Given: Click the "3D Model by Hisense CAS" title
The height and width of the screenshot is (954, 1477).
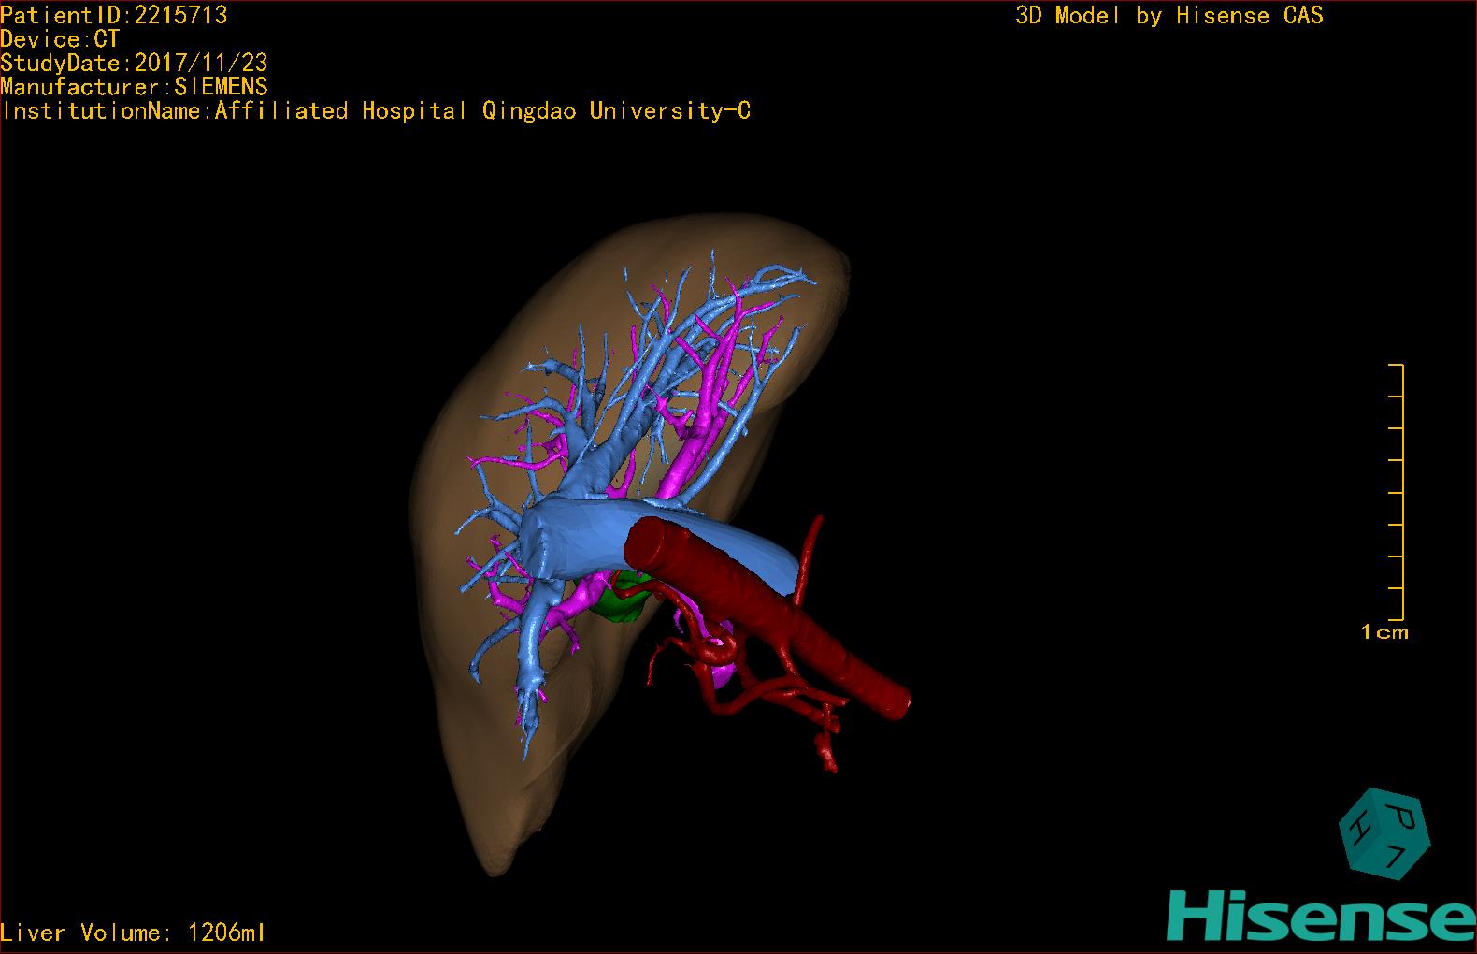Looking at the screenshot, I should (1169, 16).
